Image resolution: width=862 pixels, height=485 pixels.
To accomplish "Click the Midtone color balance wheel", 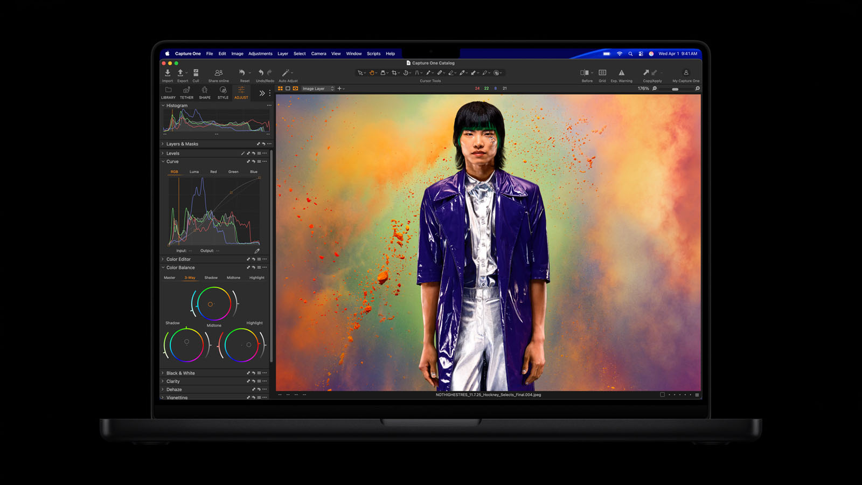I will pyautogui.click(x=213, y=304).
